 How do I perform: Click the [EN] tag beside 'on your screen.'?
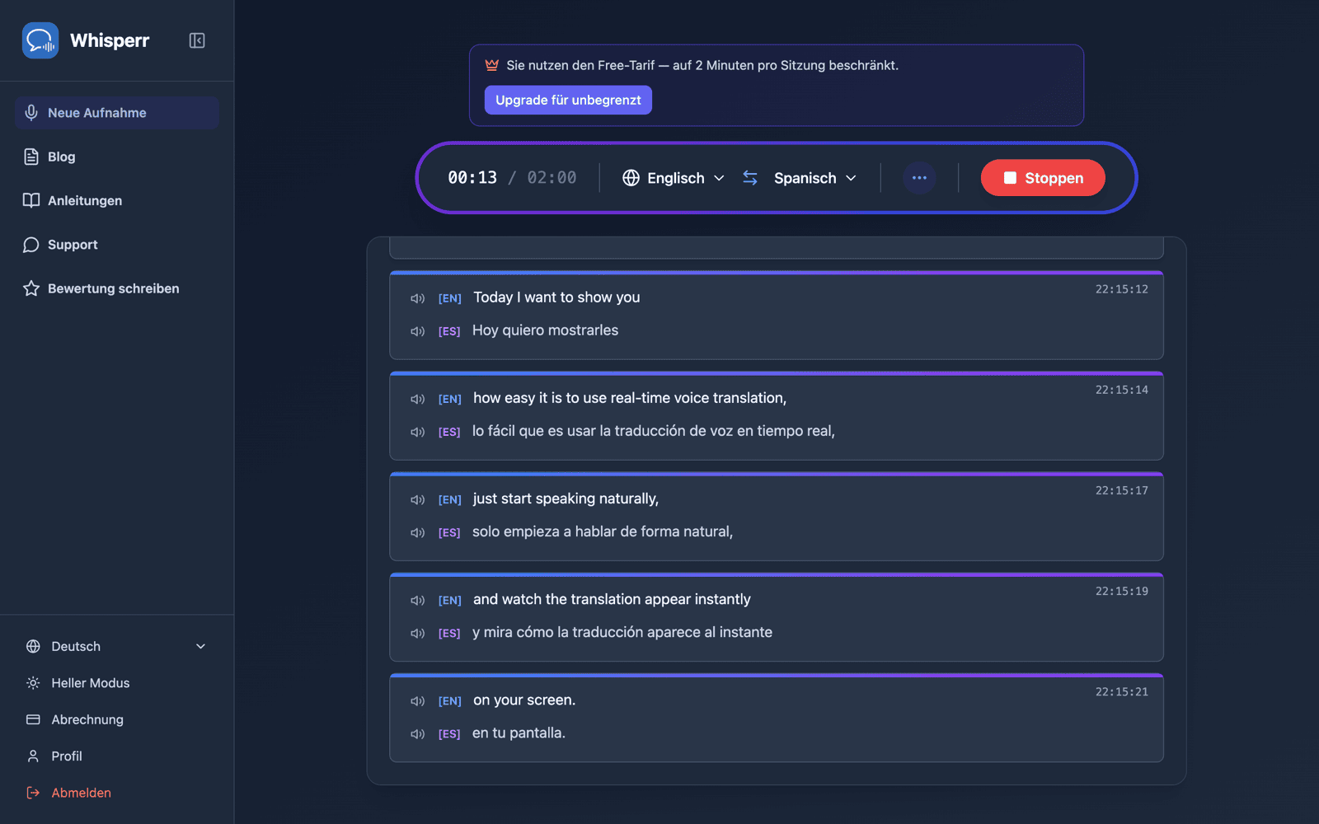[x=449, y=701]
